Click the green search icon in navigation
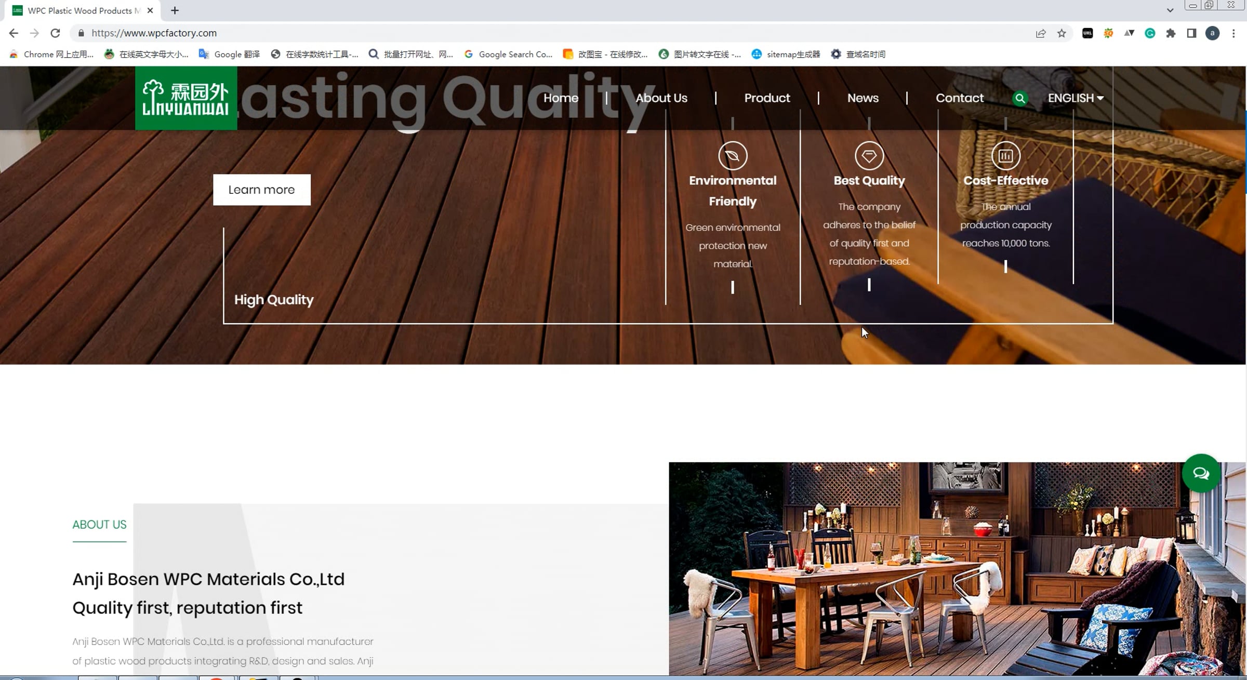Image resolution: width=1247 pixels, height=680 pixels. (x=1020, y=98)
